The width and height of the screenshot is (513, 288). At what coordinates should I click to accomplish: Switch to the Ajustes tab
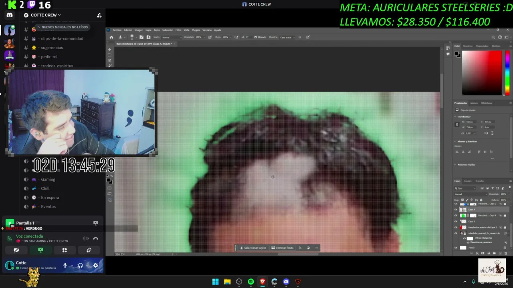[474, 103]
